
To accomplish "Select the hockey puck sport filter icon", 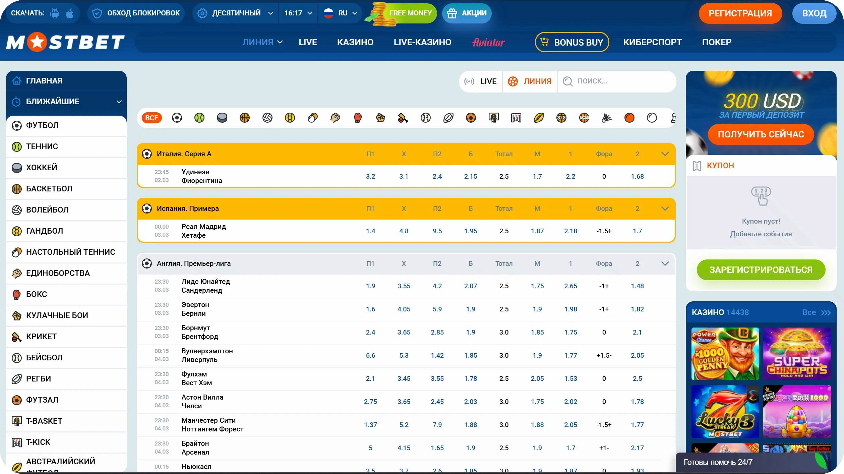I will pyautogui.click(x=222, y=118).
